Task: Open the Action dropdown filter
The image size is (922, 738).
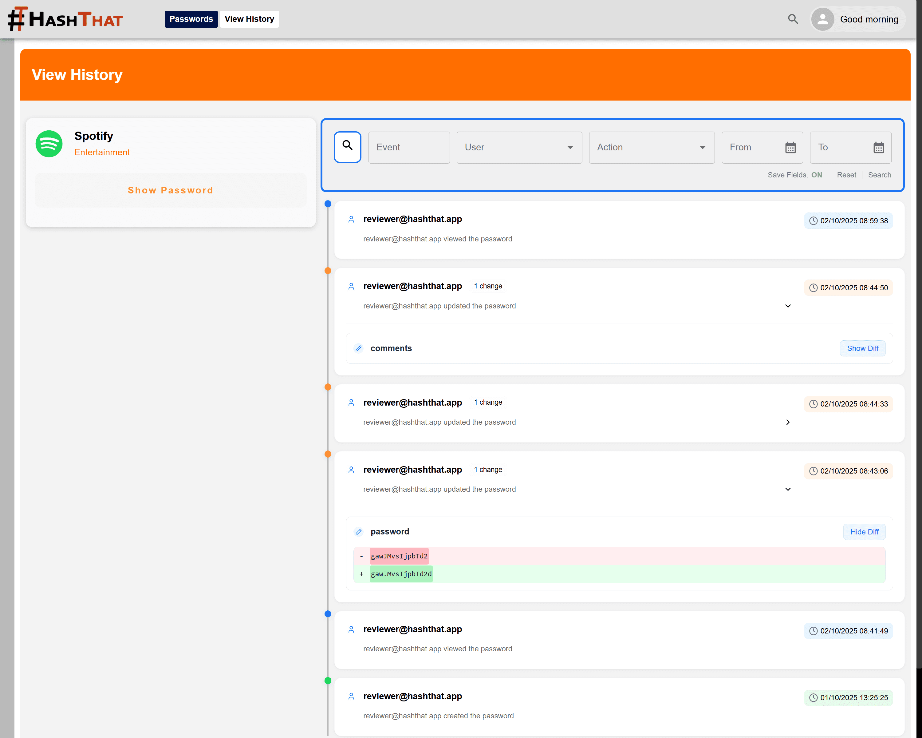Action: (x=651, y=147)
